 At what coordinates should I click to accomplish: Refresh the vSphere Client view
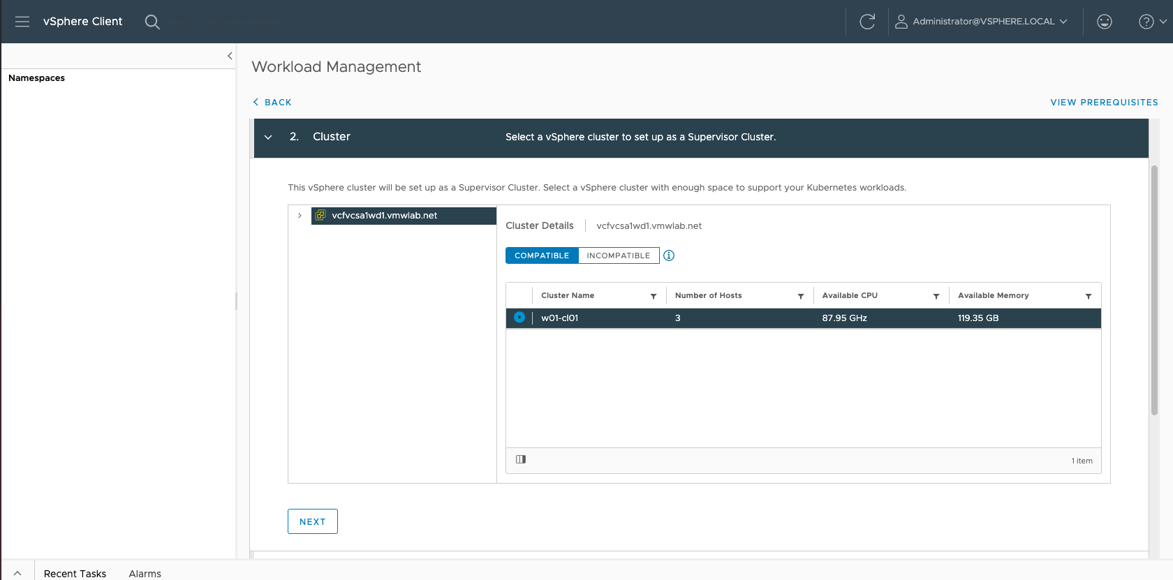[867, 22]
